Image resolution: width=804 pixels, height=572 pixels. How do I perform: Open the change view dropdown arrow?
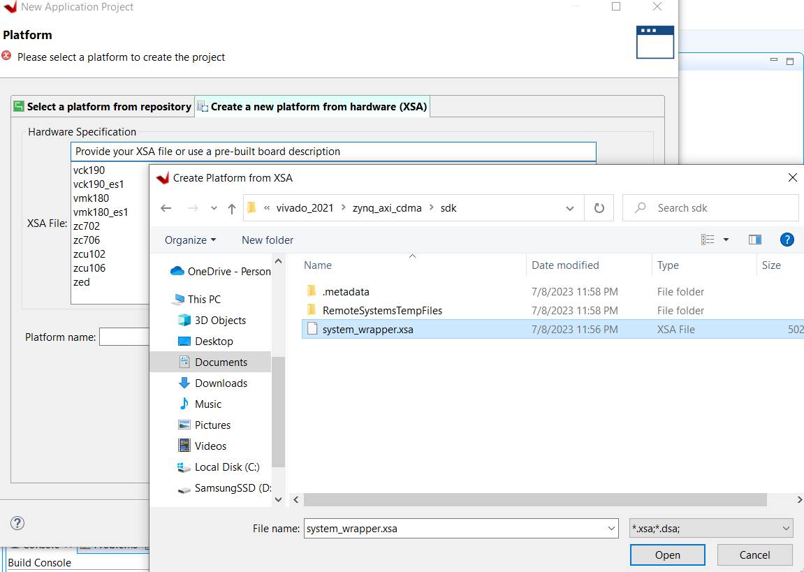[x=726, y=240]
